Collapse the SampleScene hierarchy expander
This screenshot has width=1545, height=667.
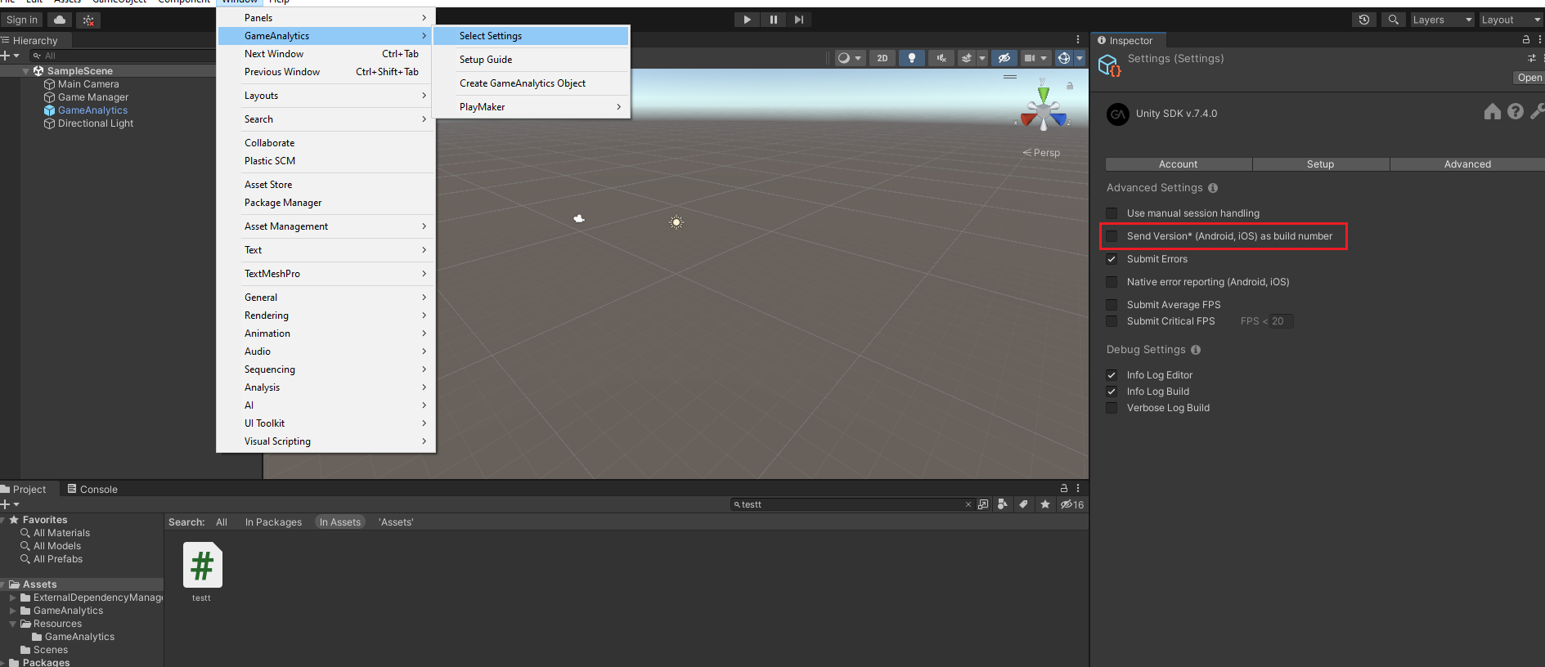coord(25,71)
